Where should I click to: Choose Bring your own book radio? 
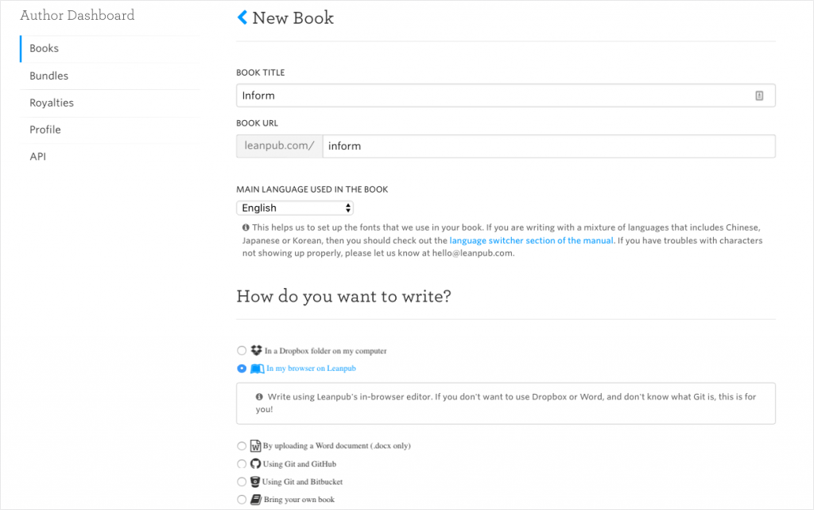[242, 499]
